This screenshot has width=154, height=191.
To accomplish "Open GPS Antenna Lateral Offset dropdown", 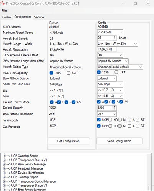I will [x=110, y=55].
